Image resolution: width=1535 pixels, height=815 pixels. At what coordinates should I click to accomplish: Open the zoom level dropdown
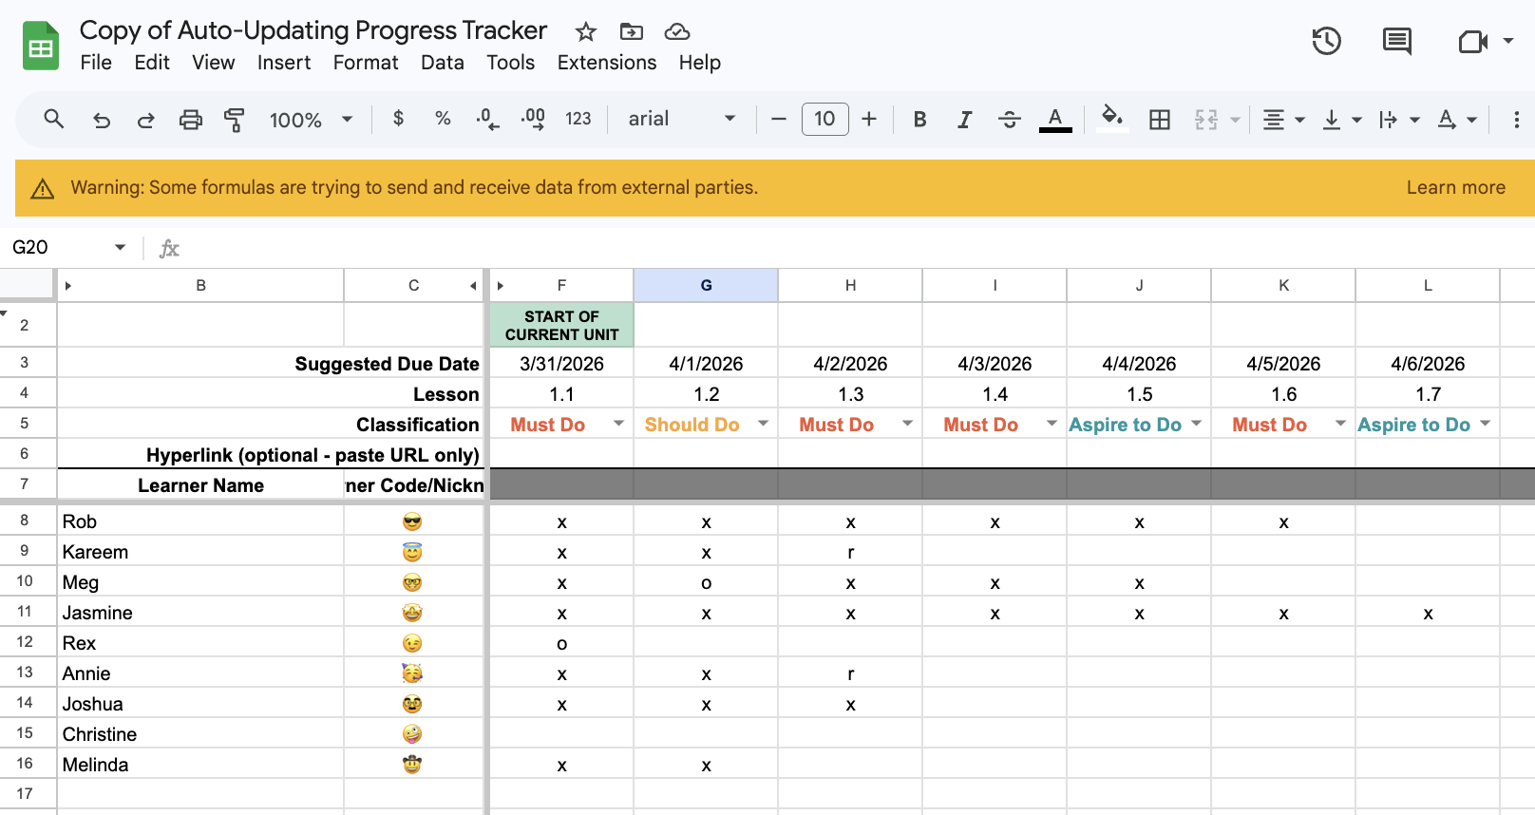click(x=311, y=120)
